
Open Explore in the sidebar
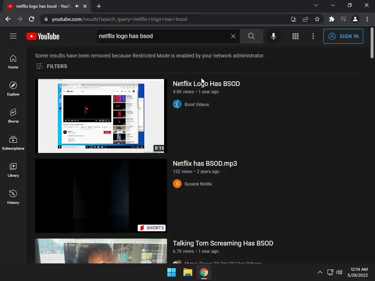[x=13, y=89]
